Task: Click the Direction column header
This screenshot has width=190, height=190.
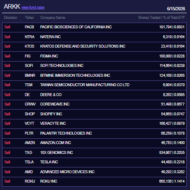Action: click(x=11, y=18)
